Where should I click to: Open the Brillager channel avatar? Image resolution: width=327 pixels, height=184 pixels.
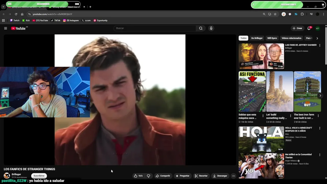tap(7, 176)
